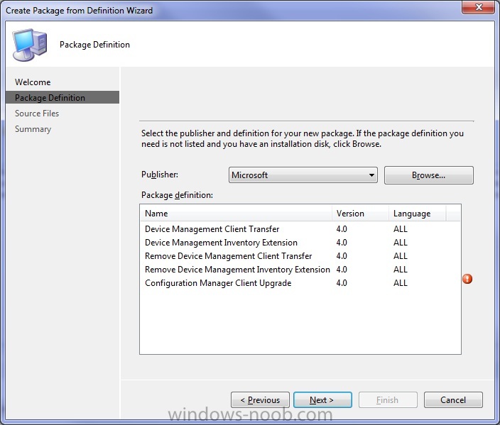Click the Previous button
Screen dimensions: 500x425
260,400
